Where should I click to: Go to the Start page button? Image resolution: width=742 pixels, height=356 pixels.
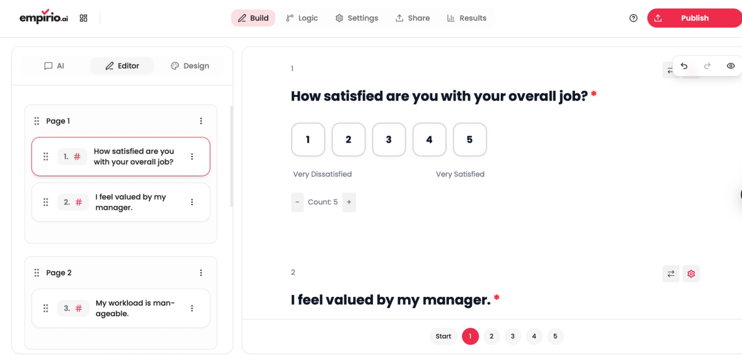pos(443,336)
